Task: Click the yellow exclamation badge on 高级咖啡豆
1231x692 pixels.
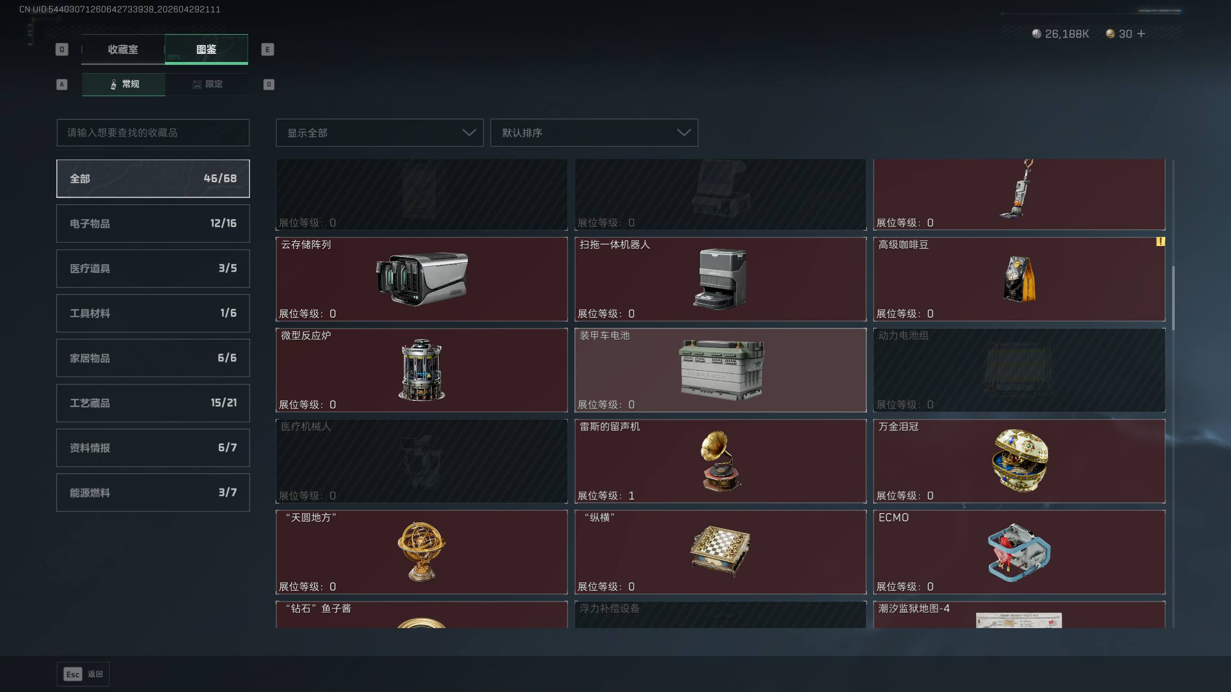Action: coord(1160,242)
